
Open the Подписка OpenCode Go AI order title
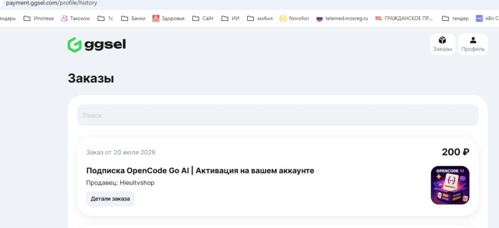pos(200,171)
